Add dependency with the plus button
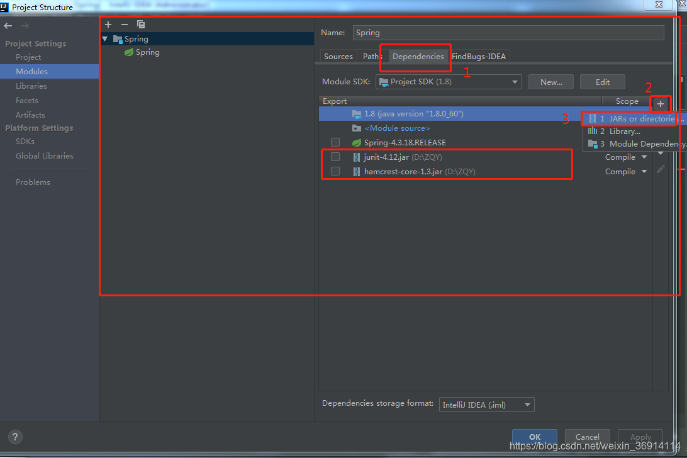Viewport: 687px width, 458px height. [x=661, y=104]
